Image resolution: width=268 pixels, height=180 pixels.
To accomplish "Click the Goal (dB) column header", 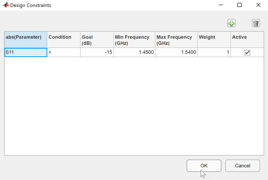I will (97, 40).
